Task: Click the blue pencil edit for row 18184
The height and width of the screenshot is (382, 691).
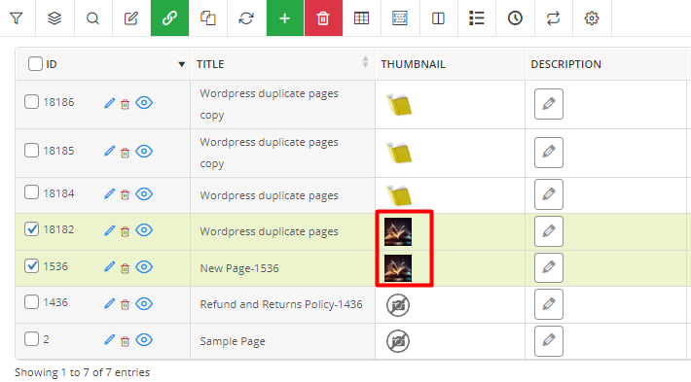Action: [x=109, y=194]
